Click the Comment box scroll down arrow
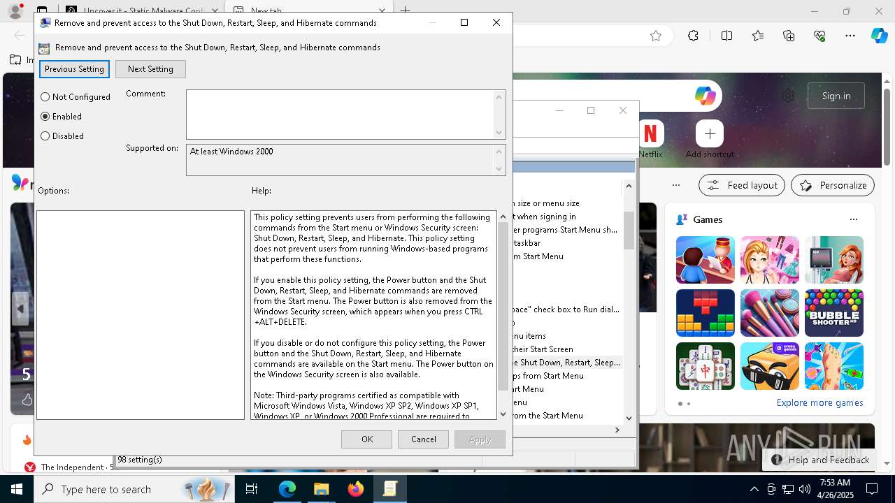Image resolution: width=895 pixels, height=503 pixels. [499, 133]
